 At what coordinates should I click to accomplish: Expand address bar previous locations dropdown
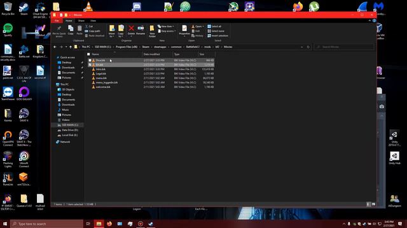[x=301, y=47]
